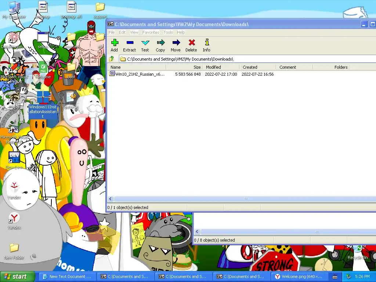Sort by the Modified column header
Image resolution: width=376 pixels, height=282 pixels.
point(221,67)
